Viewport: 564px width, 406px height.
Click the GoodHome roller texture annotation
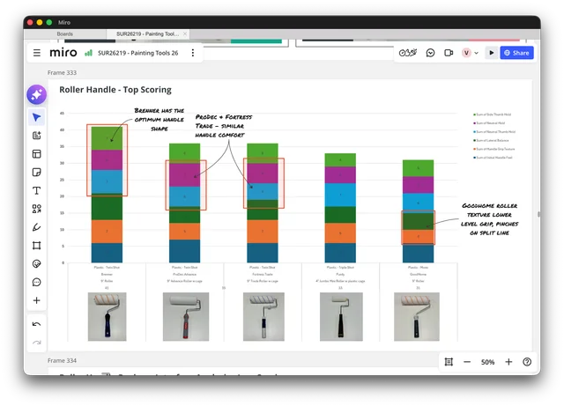(x=490, y=219)
